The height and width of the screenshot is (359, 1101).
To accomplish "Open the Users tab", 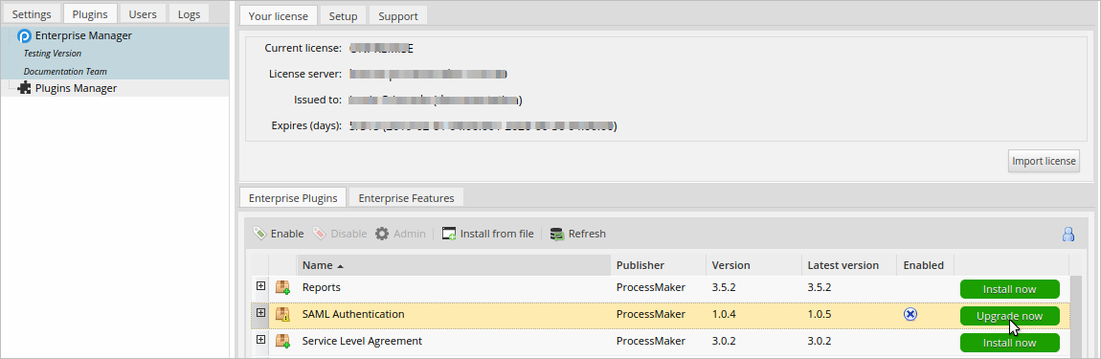I will pos(143,14).
